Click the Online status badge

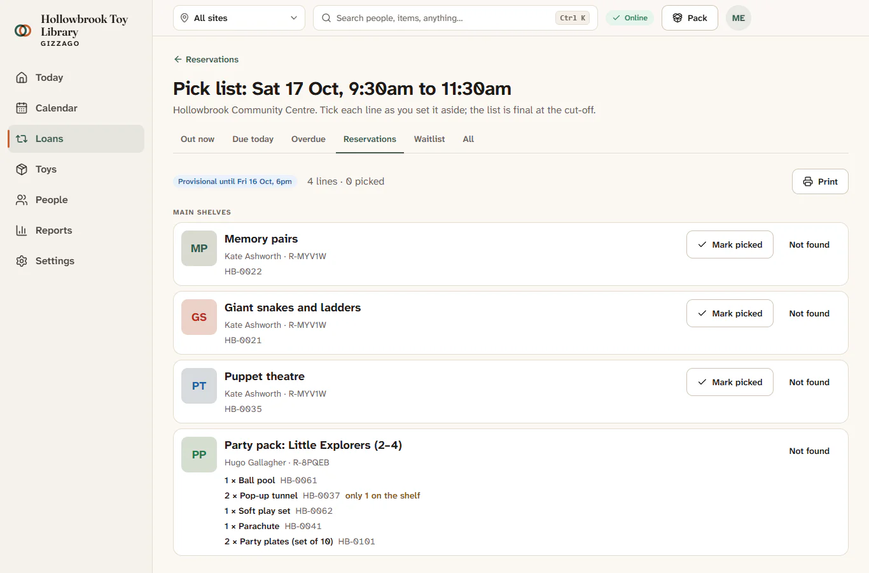[x=630, y=18]
